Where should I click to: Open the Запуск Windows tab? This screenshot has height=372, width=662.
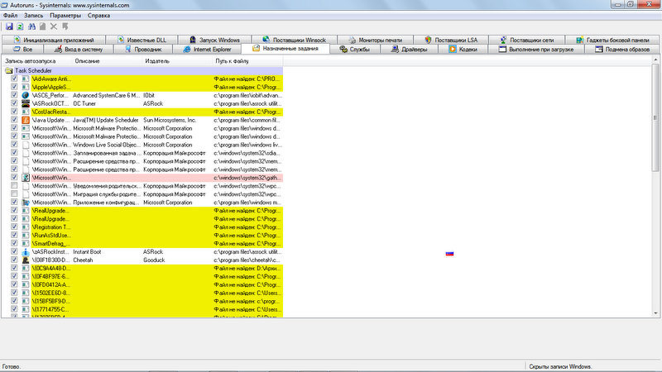tap(214, 40)
